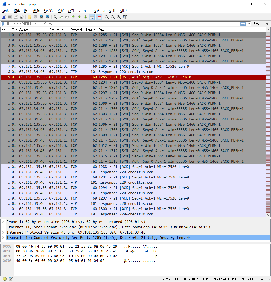Viewport: 271px width, 282px height.
Task: Open the 統計 menu
Action: pos(71,11)
